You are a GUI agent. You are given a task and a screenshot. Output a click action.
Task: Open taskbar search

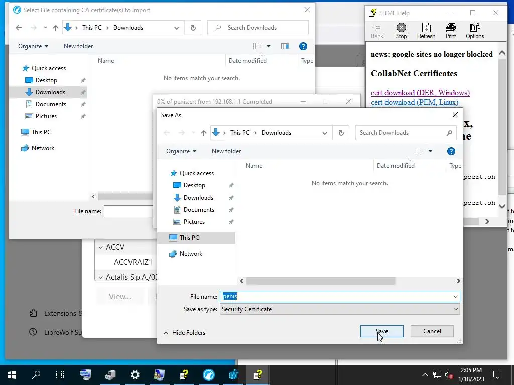pyautogui.click(x=36, y=375)
